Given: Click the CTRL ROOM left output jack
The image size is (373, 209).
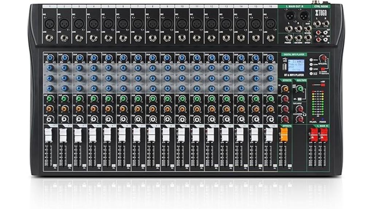Looking at the screenshot, I should pos(317,23).
